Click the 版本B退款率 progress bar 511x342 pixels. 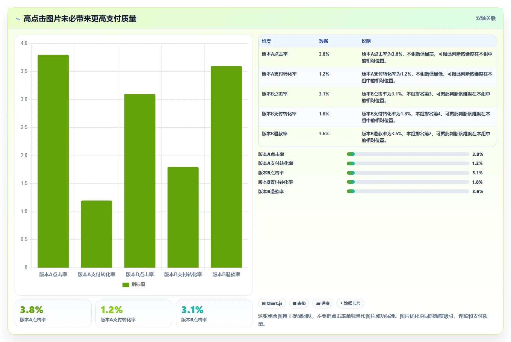[x=408, y=191]
